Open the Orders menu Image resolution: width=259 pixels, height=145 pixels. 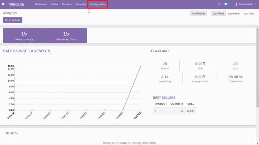[x=54, y=4]
